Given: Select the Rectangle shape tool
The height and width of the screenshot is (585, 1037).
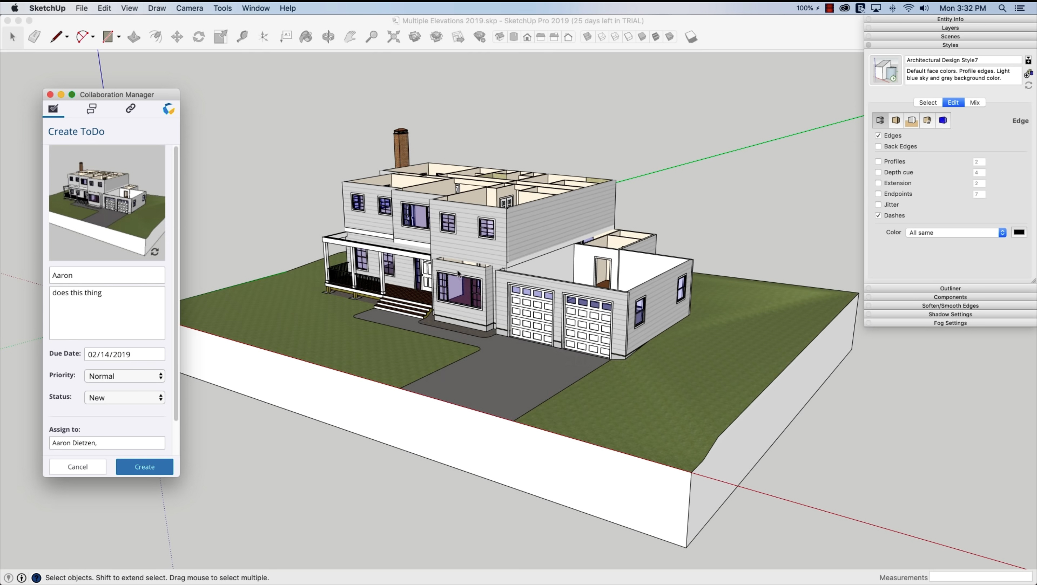Looking at the screenshot, I should [x=108, y=37].
